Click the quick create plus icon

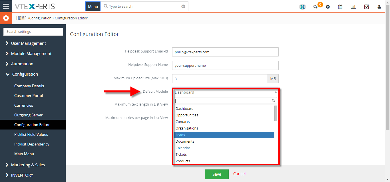(328, 7)
